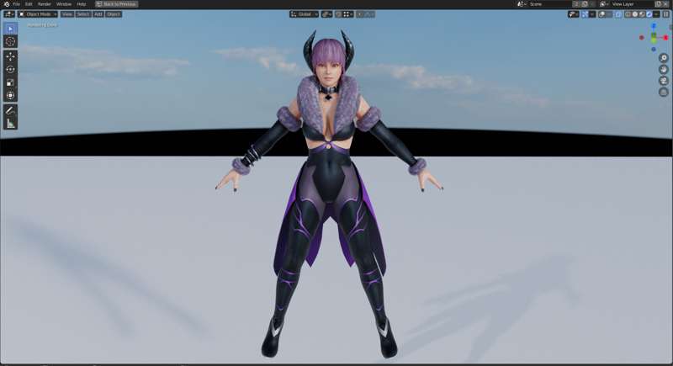Activate the Scale tool
The width and height of the screenshot is (673, 366).
pos(10,82)
